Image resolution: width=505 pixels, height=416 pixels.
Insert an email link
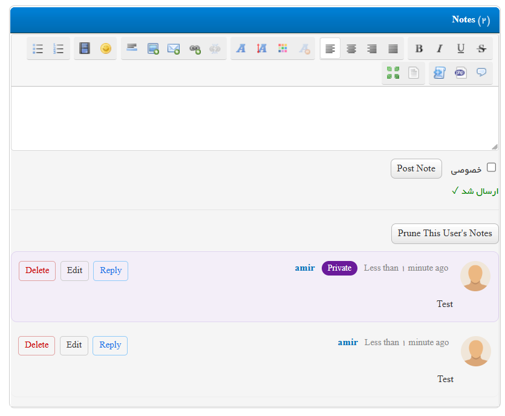click(x=174, y=48)
